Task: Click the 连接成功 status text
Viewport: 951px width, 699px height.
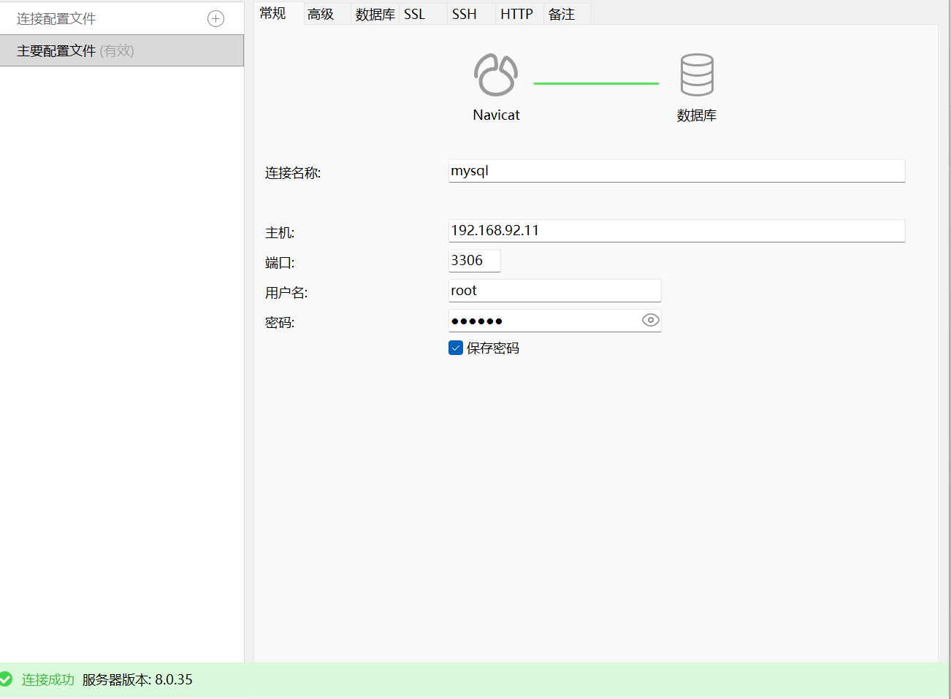Action: [x=48, y=679]
